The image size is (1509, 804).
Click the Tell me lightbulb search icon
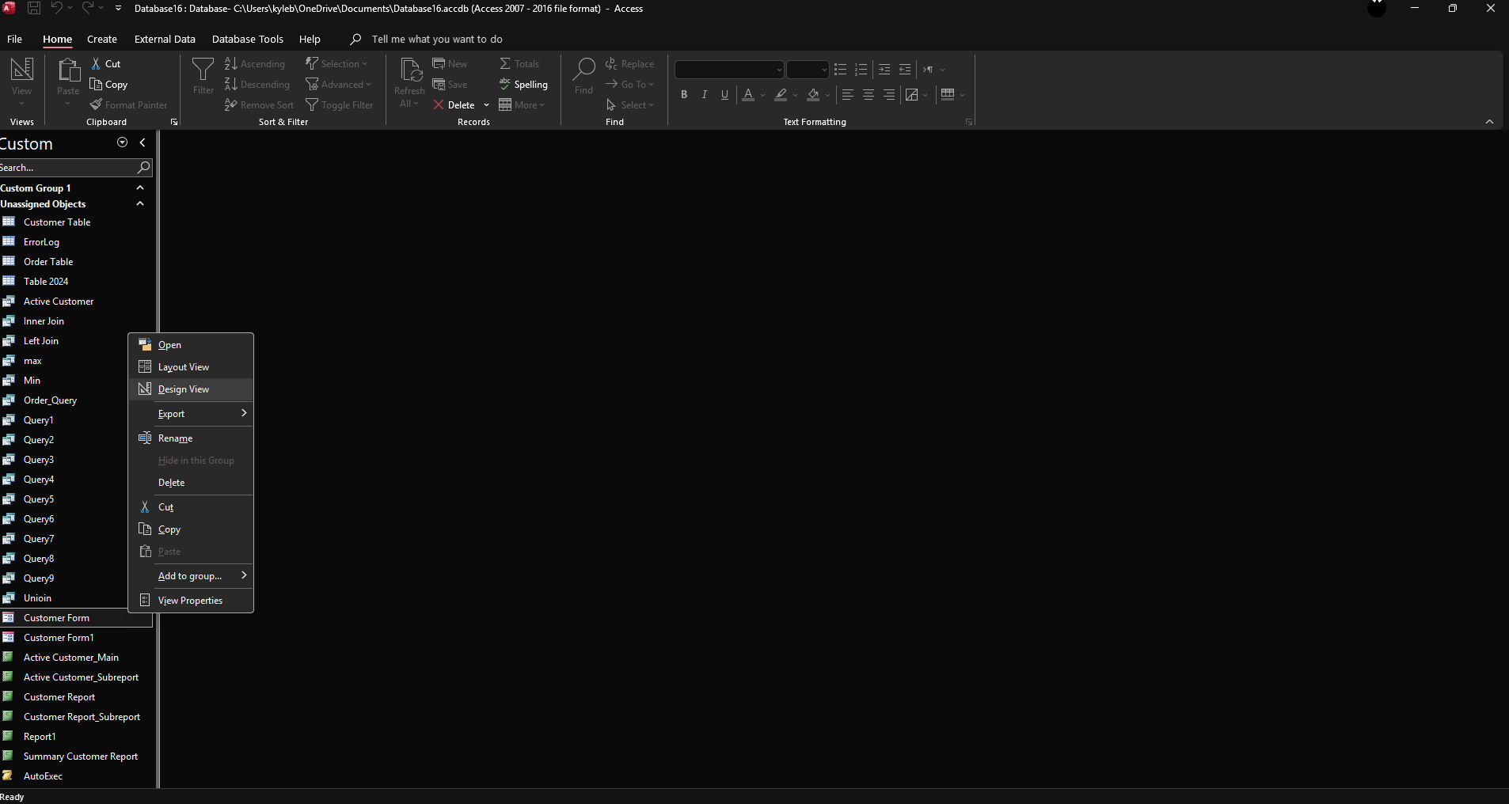[356, 39]
